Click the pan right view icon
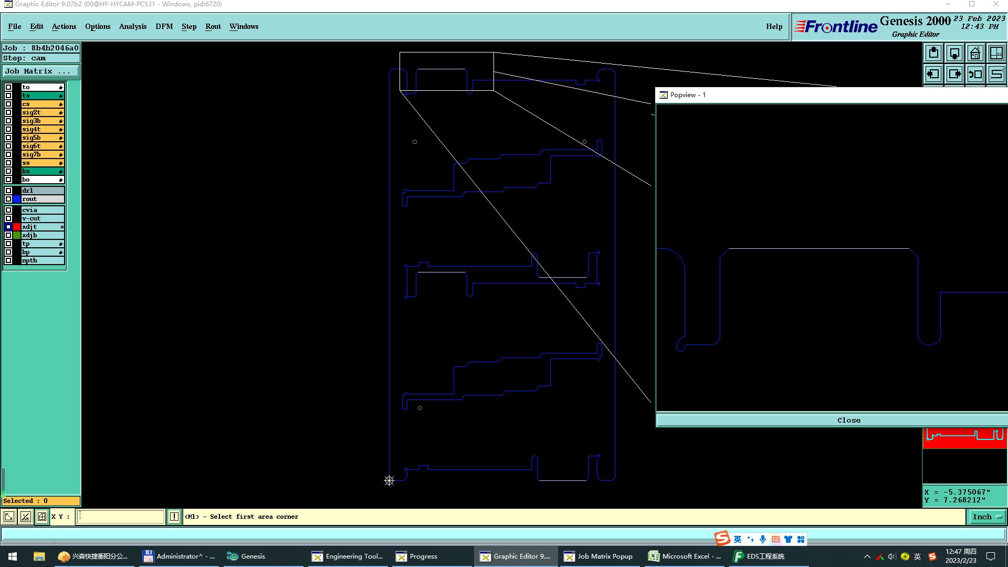This screenshot has width=1008, height=567. (x=954, y=74)
